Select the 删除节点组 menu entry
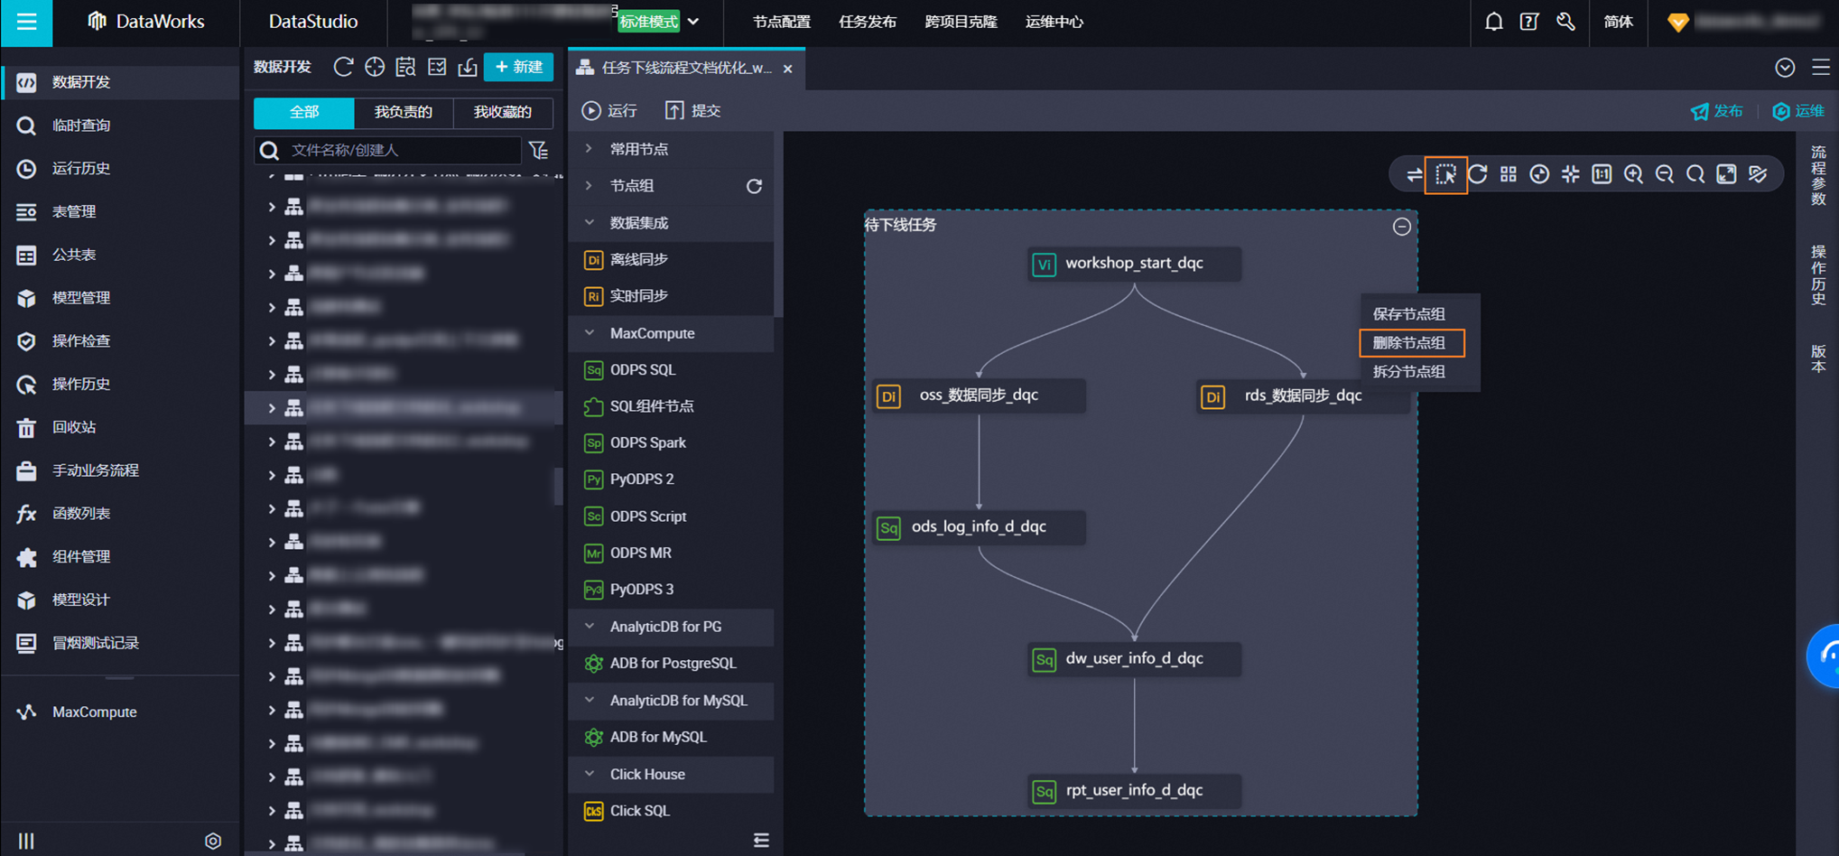The image size is (1839, 856). (x=1409, y=343)
